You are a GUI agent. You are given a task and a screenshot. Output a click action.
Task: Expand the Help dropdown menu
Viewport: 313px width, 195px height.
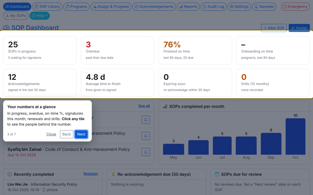tap(40, 16)
